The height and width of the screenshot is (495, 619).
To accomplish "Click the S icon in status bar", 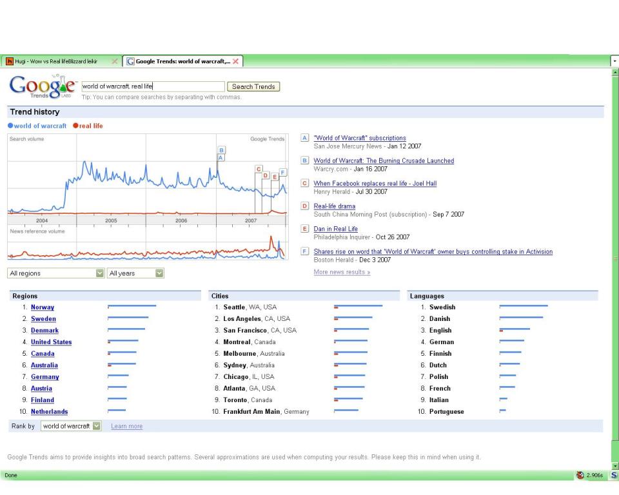I will [x=614, y=475].
